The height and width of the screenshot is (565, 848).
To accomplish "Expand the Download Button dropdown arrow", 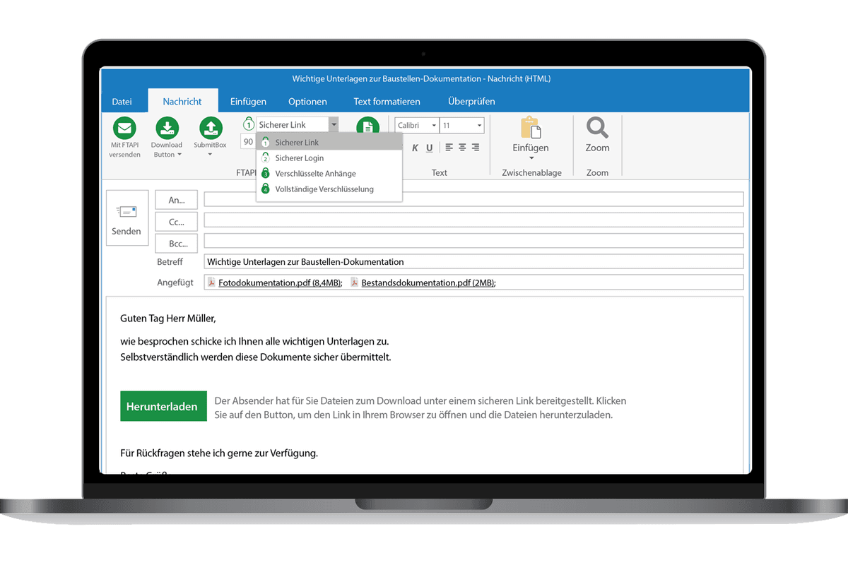I will pos(179,155).
